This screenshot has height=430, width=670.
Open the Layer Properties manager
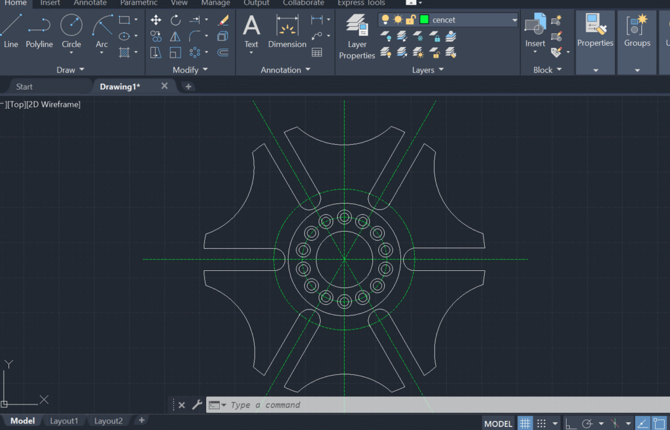point(357,37)
